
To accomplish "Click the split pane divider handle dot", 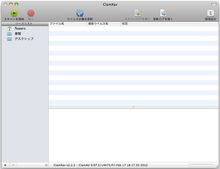I will point(133,107).
